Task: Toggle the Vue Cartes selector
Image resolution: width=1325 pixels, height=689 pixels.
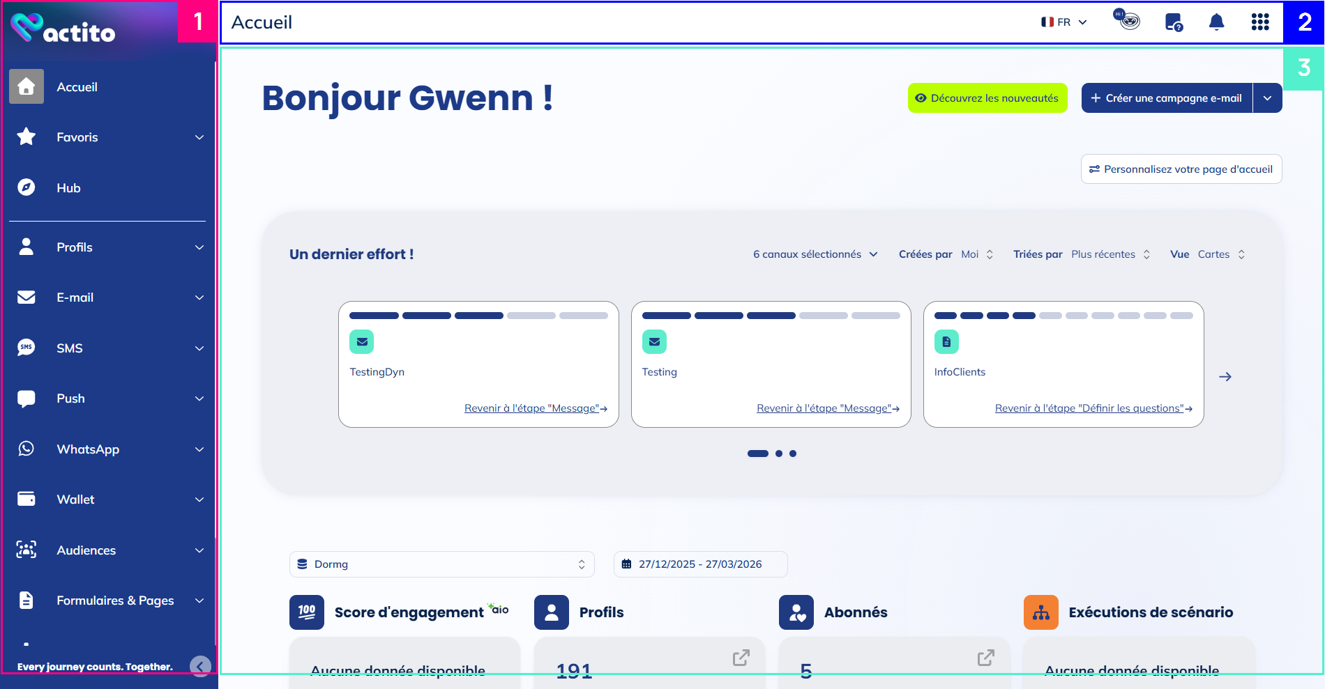Action: 1221,254
